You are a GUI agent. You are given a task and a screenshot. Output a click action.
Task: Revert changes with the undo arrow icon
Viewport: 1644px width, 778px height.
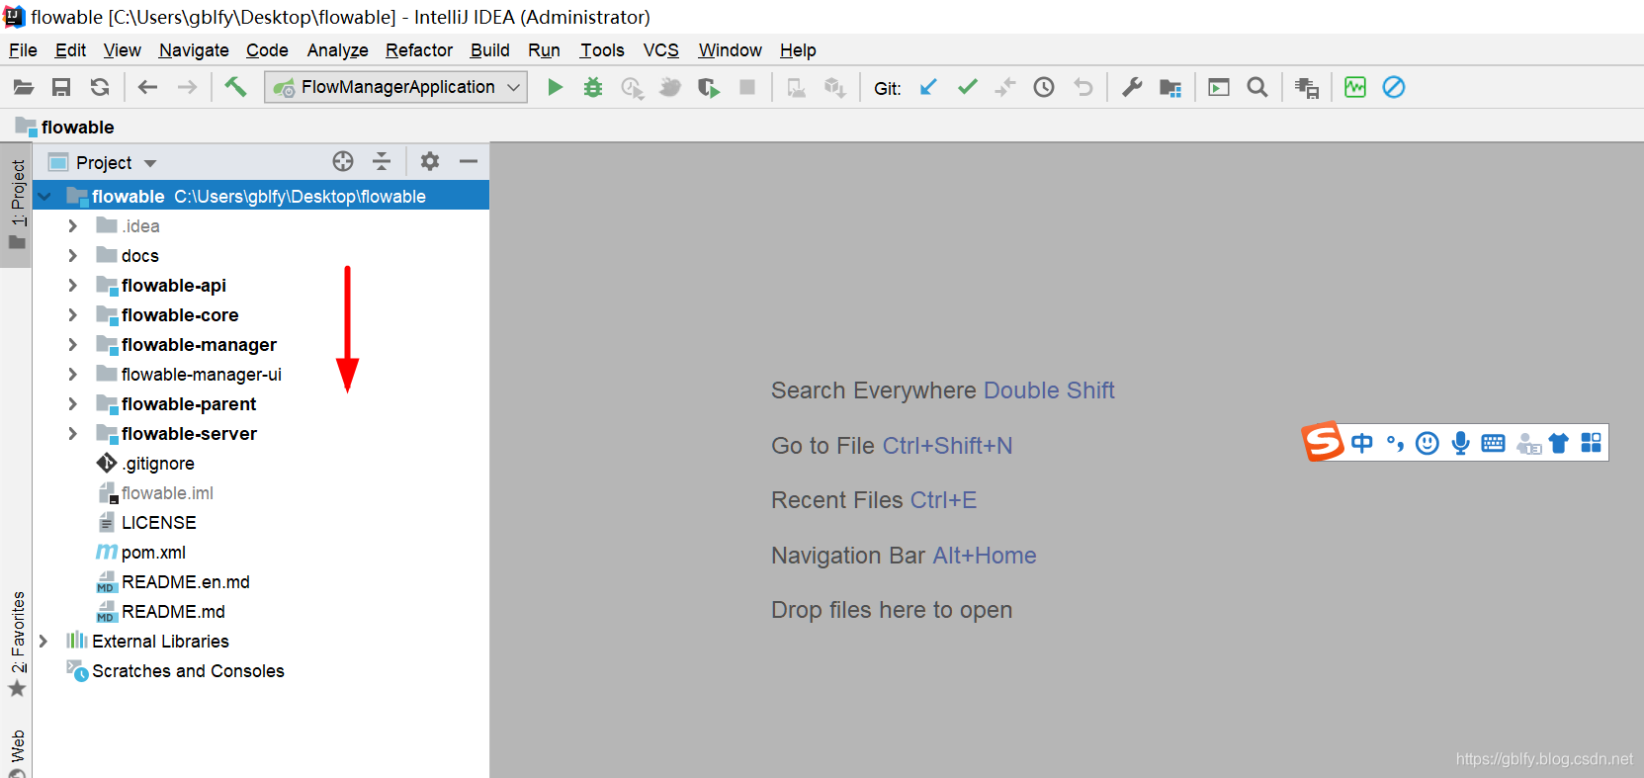pos(1083,88)
